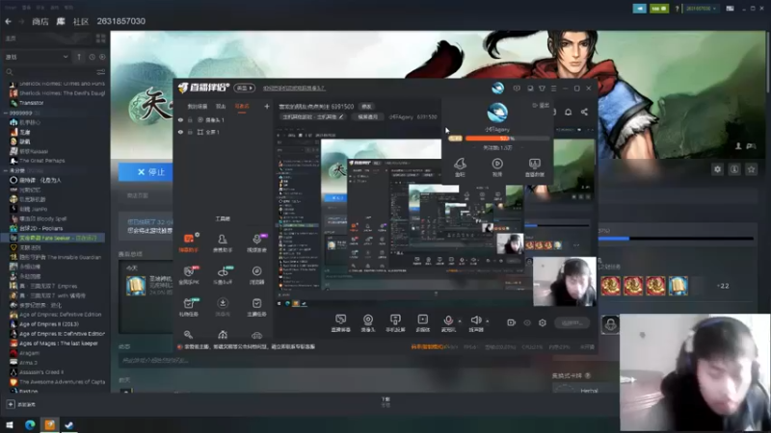Mute the microphone
The width and height of the screenshot is (771, 433).
(x=448, y=321)
